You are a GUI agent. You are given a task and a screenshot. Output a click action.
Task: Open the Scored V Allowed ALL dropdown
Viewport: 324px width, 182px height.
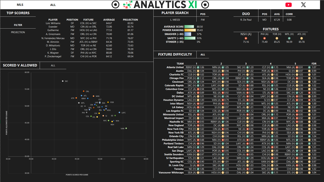click(53, 65)
